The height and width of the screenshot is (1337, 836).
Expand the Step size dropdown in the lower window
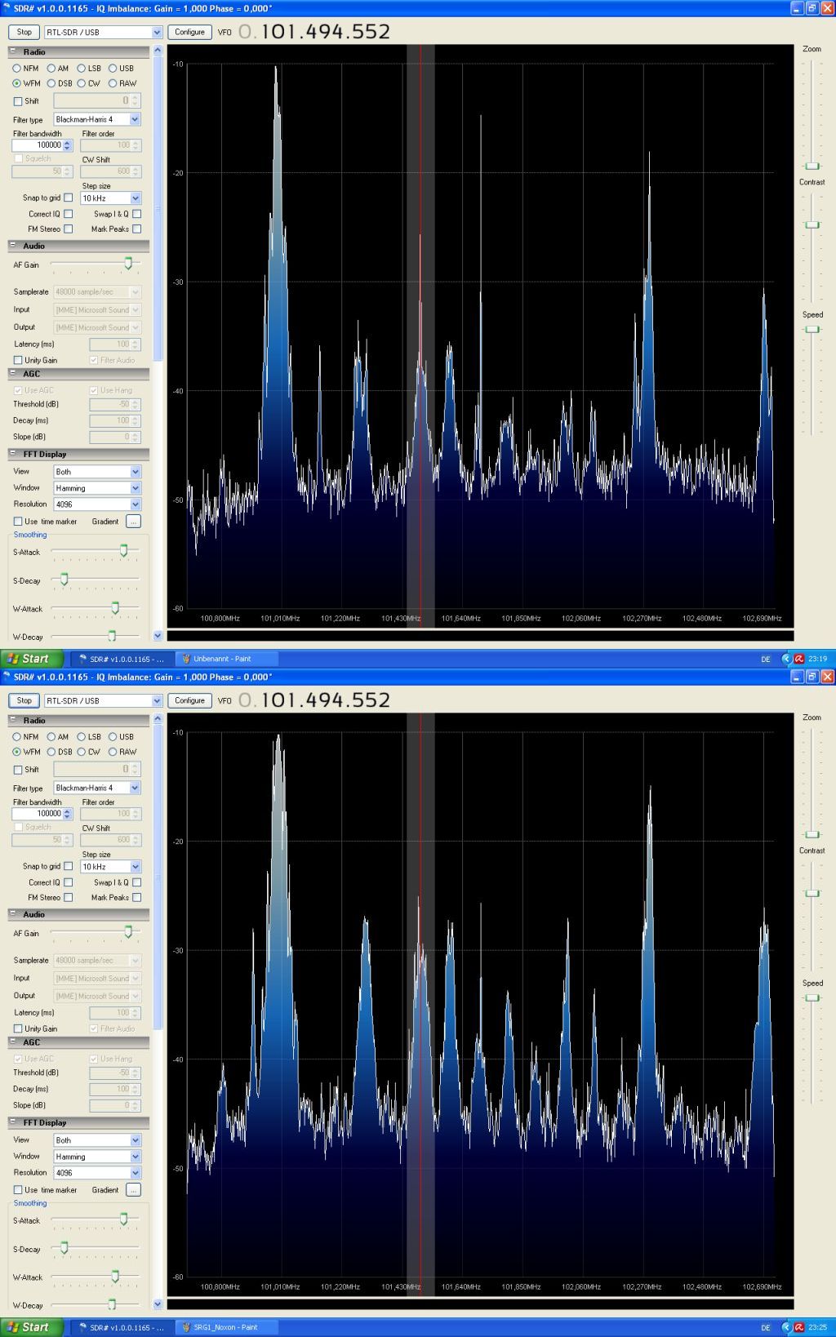(x=135, y=867)
